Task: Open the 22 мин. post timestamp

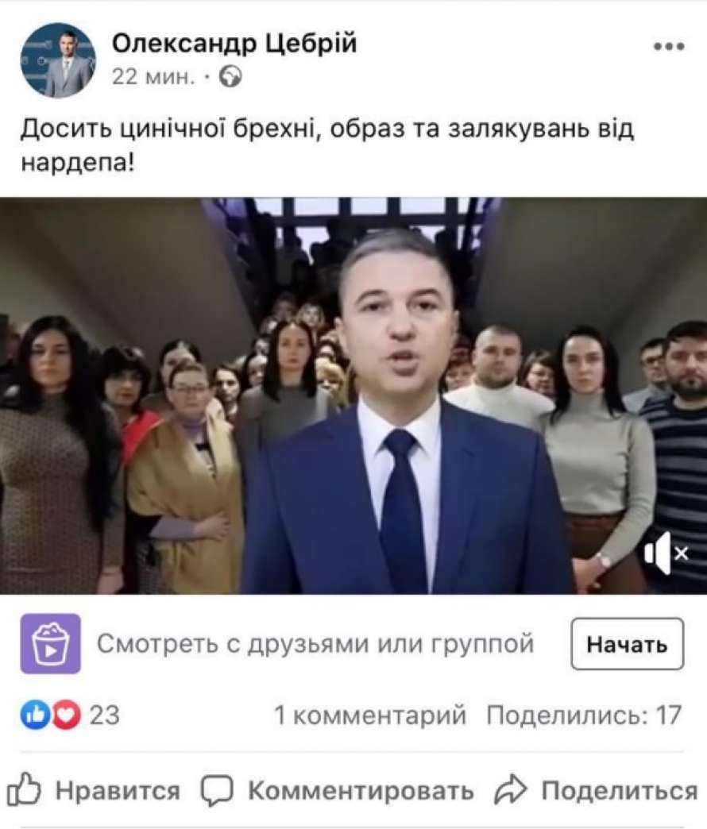Action: [x=153, y=77]
